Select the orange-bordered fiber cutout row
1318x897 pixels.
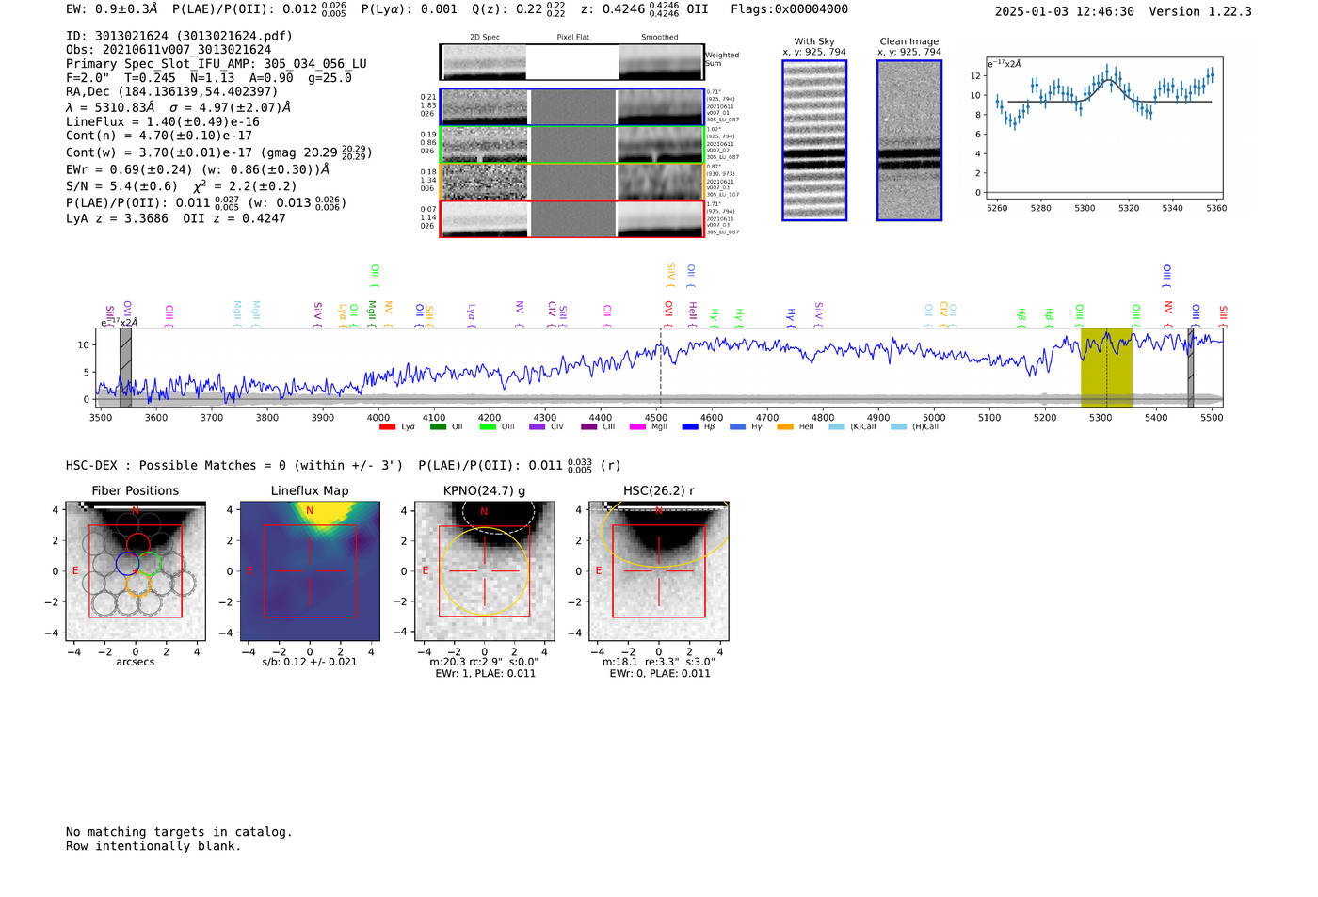click(571, 182)
